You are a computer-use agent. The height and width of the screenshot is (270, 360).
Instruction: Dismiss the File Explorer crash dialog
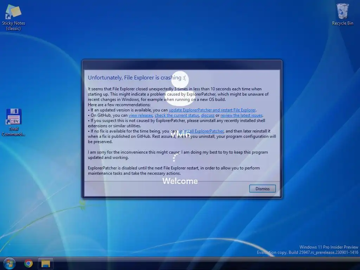[x=262, y=188]
